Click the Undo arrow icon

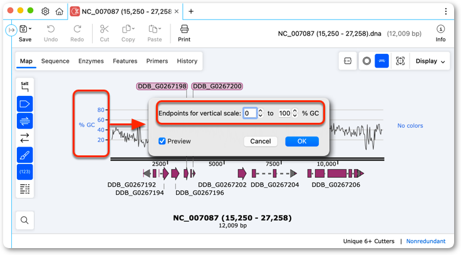pyautogui.click(x=51, y=29)
